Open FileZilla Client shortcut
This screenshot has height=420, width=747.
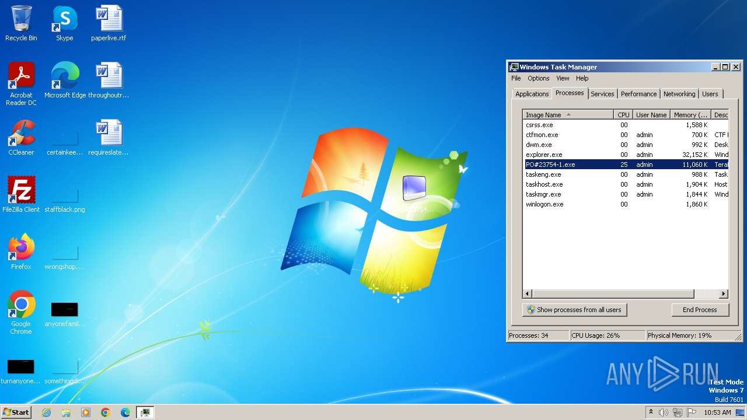click(x=21, y=194)
